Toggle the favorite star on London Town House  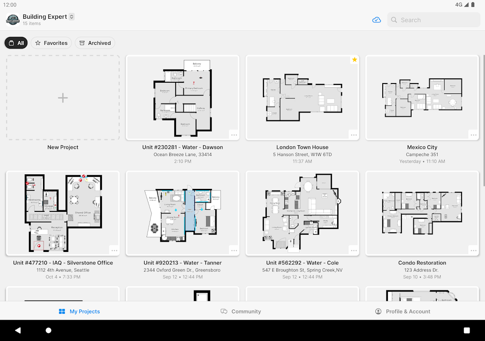pos(355,60)
